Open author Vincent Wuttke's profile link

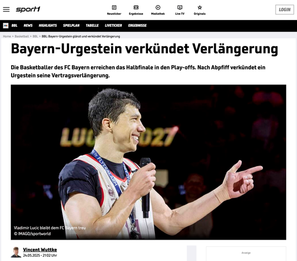[x=40, y=249]
